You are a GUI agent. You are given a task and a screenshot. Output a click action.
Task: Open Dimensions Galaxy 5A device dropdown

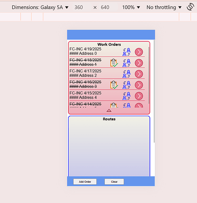(x=40, y=7)
